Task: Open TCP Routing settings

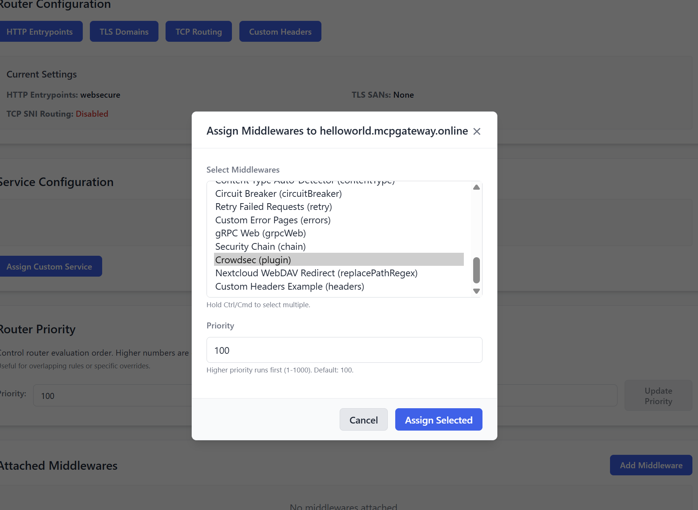Action: point(198,32)
